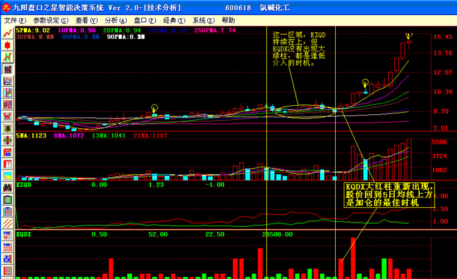Click the KQDX indicator name
Viewport: 457px width, 279px height.
[x=24, y=234]
